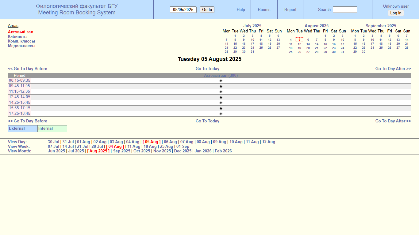Select 12 in the August 2025 calendar

click(299, 44)
